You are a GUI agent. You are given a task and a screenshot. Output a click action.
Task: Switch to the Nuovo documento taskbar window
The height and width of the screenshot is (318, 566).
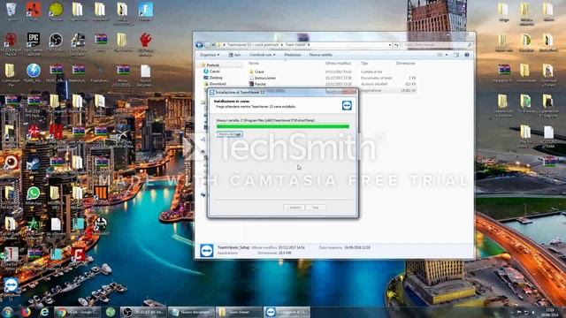(191, 312)
